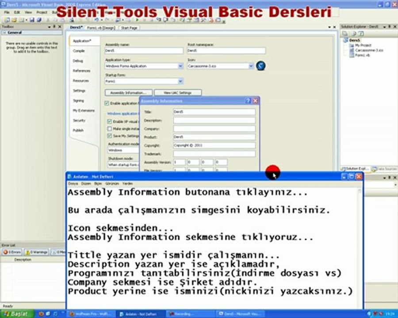Viewport: 398px width, 318px height.
Task: Open Biçim menu in Not Defteri
Action: pyautogui.click(x=98, y=183)
